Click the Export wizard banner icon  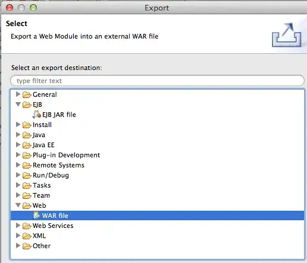(x=287, y=35)
